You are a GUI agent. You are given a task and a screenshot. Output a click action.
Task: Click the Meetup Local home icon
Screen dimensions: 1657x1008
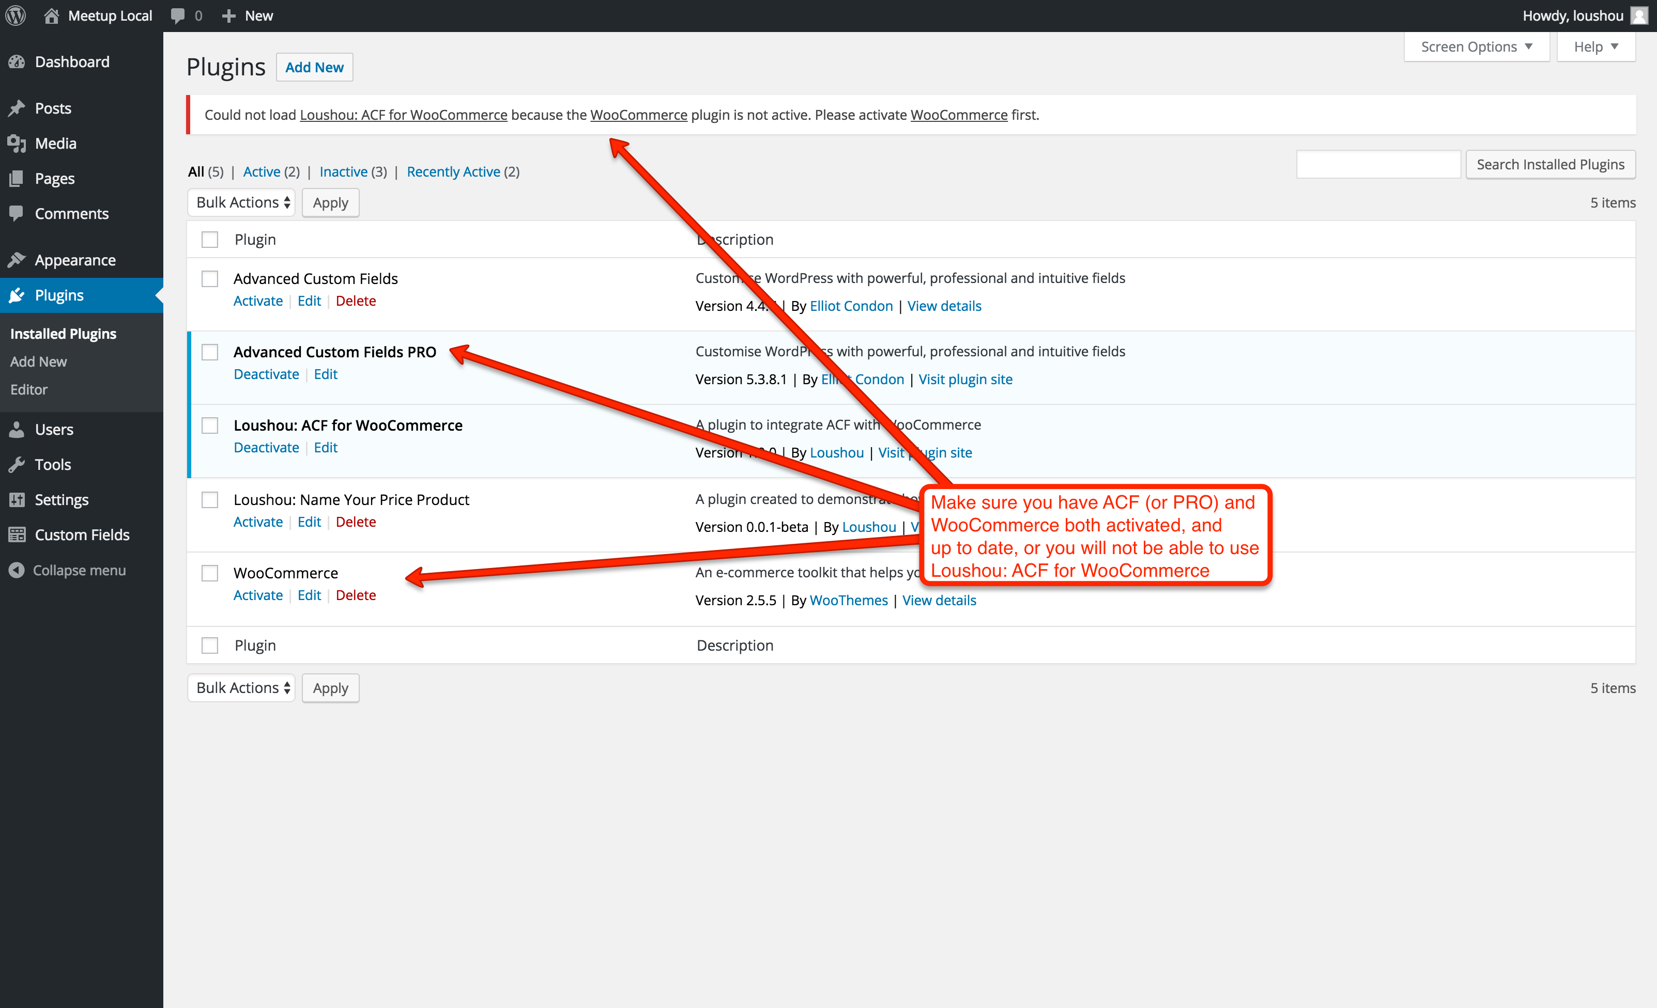(51, 15)
